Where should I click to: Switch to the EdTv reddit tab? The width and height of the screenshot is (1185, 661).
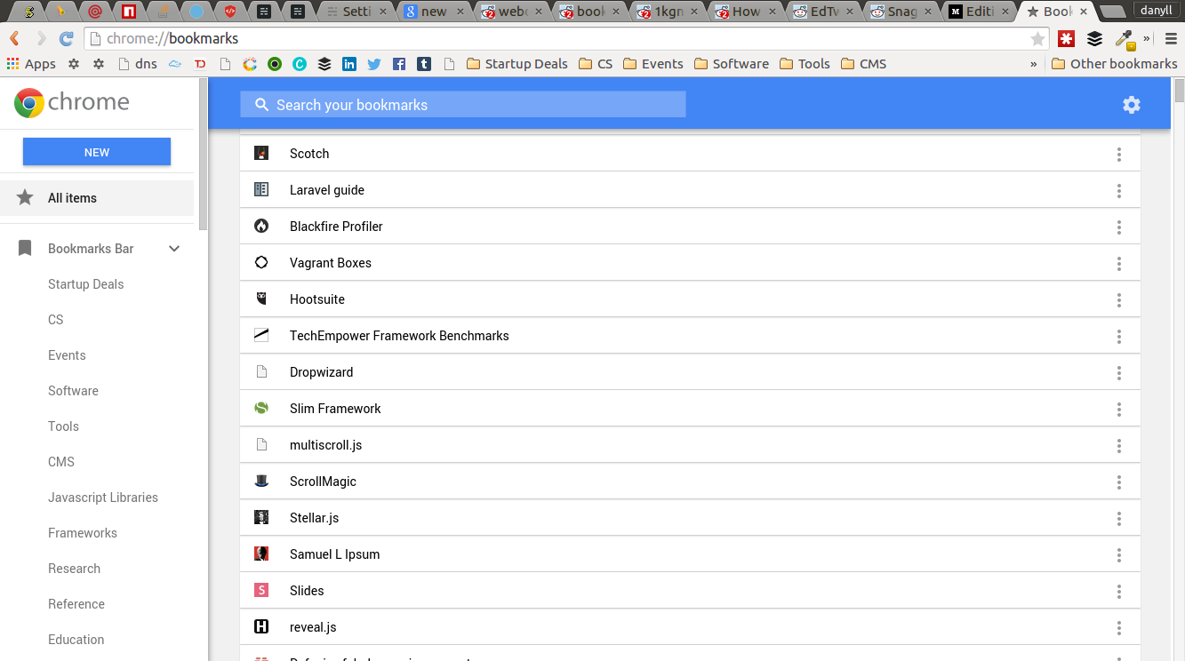pyautogui.click(x=824, y=12)
